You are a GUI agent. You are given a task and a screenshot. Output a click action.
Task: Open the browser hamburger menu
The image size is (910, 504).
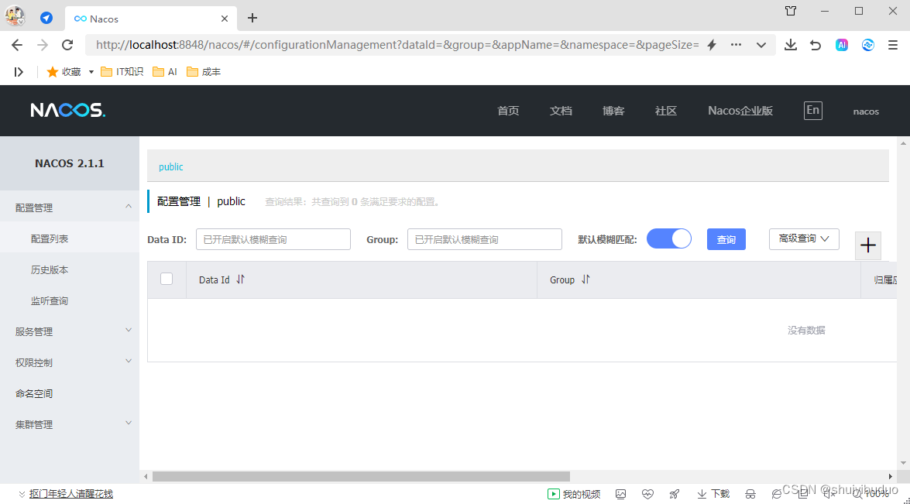pos(893,45)
